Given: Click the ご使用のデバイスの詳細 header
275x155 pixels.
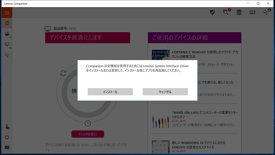Looking at the screenshot, I should [194, 38].
